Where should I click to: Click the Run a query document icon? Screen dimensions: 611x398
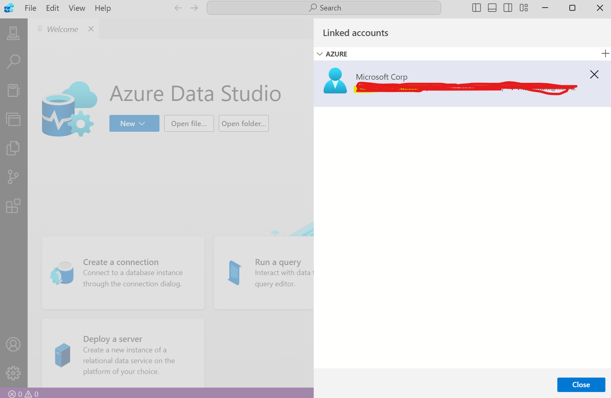[x=235, y=273]
